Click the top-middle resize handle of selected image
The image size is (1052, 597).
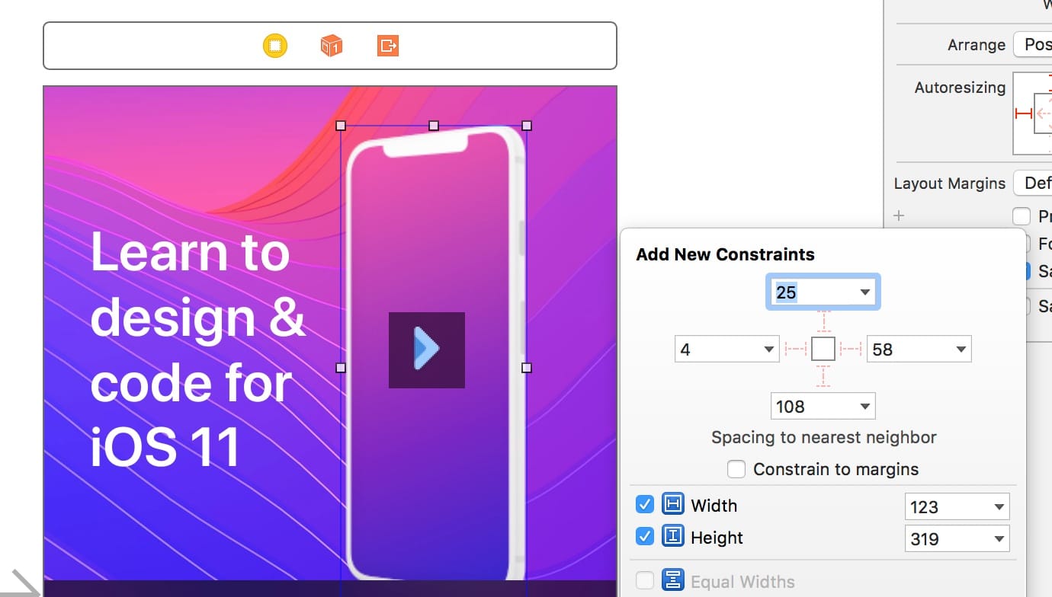434,126
